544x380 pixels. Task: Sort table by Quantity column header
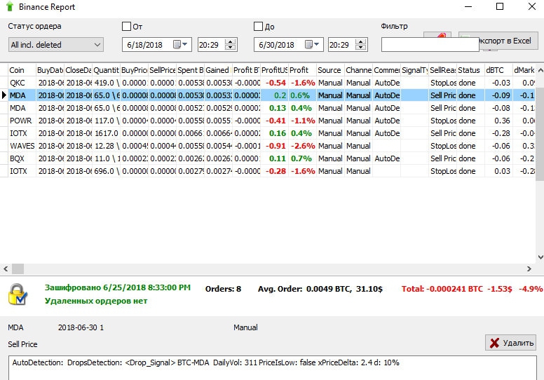tap(106, 70)
